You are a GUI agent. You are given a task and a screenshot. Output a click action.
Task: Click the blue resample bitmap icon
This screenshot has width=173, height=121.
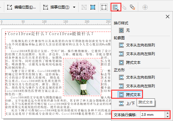tap(93, 7)
